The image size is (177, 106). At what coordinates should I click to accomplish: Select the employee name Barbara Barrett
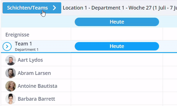[x=36, y=99]
